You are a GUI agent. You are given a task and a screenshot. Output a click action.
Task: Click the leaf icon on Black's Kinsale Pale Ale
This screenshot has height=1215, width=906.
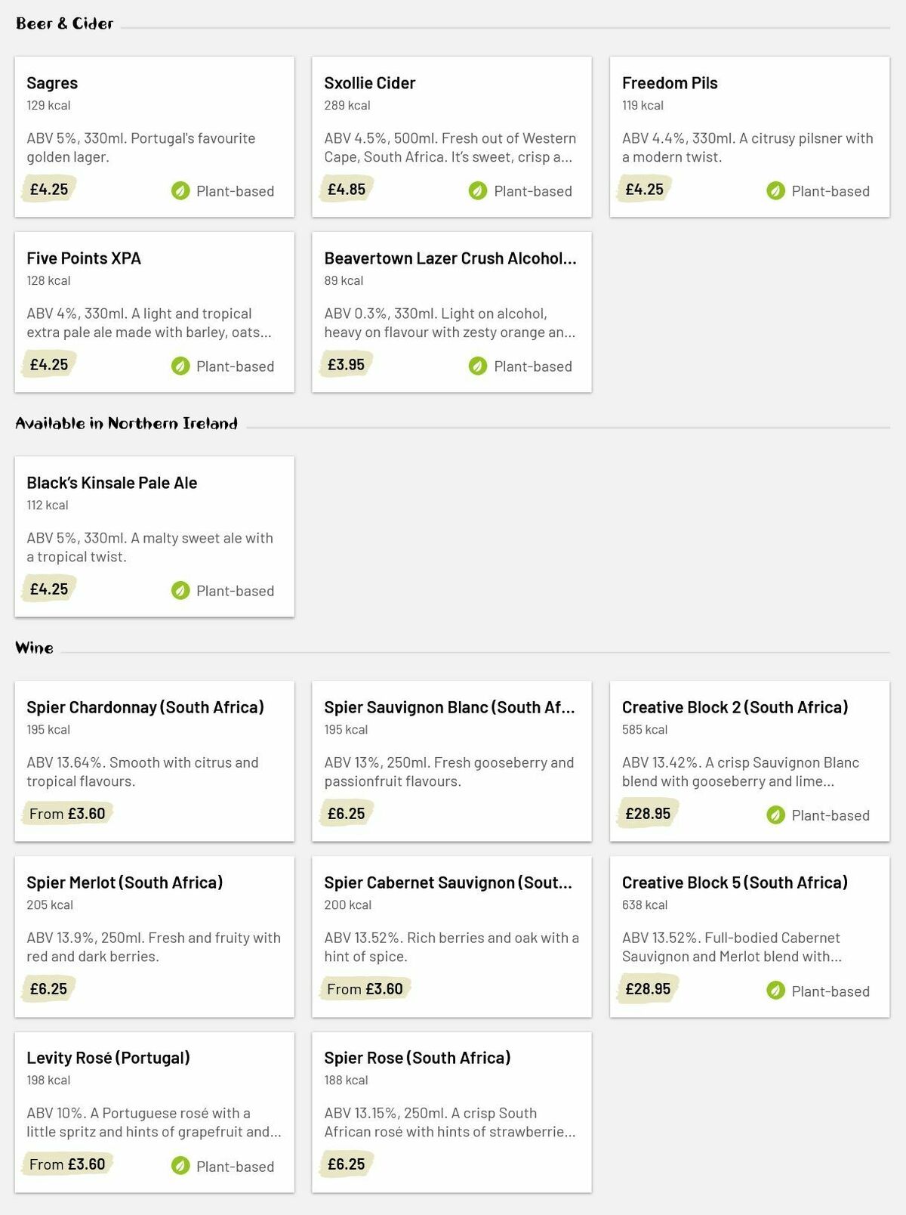coord(180,591)
